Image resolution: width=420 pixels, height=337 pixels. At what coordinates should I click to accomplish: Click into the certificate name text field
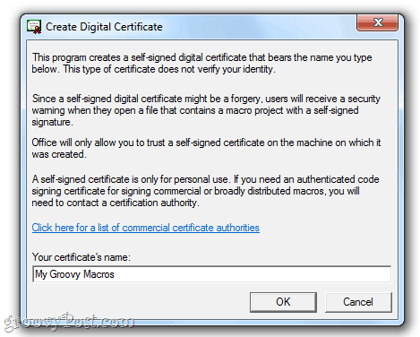tap(211, 274)
